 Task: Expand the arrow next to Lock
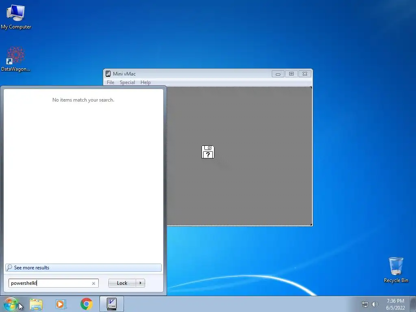point(140,283)
